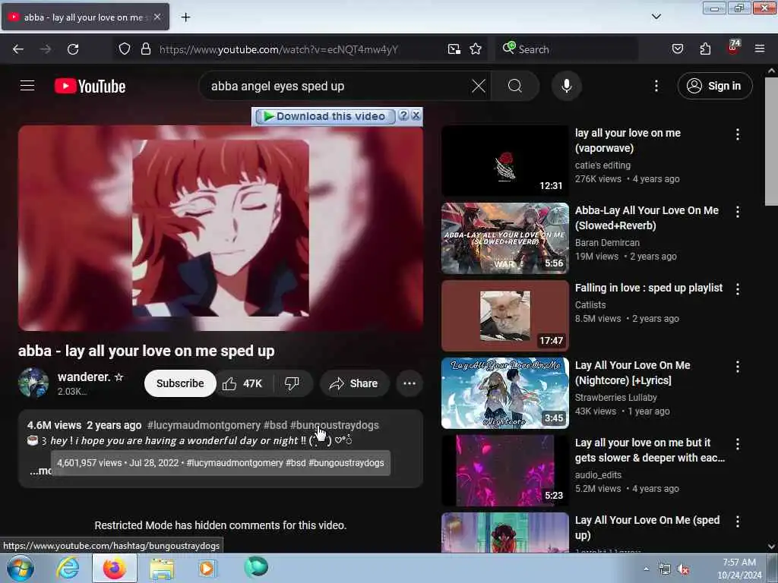Close the abba lay all your love tab
778x583 pixels.
157,17
